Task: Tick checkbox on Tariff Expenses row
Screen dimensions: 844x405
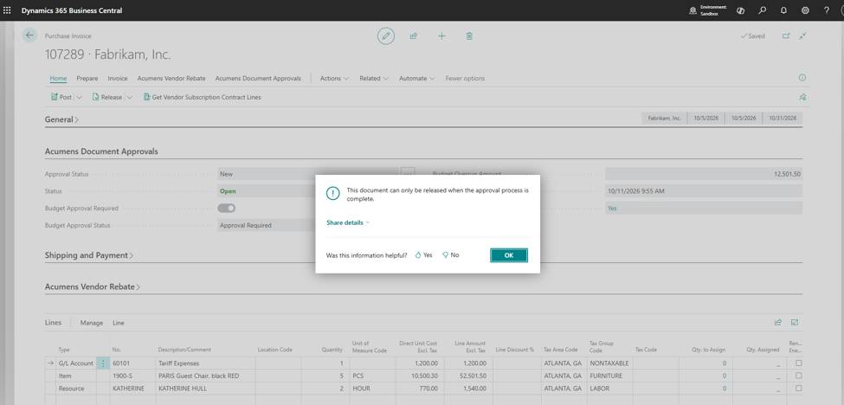Action: point(798,363)
